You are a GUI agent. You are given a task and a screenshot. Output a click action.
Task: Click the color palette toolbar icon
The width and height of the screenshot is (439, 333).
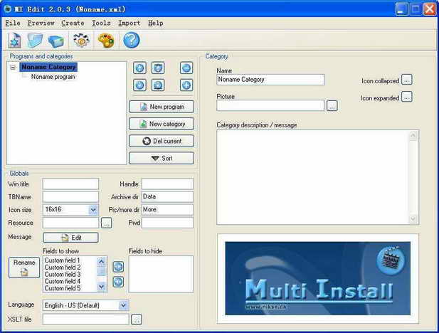pos(105,41)
